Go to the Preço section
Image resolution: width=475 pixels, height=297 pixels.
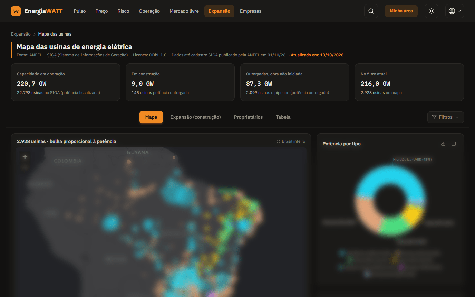point(101,11)
